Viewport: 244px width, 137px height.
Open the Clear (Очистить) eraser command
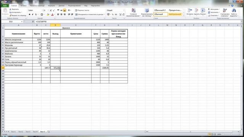[x=213, y=15]
